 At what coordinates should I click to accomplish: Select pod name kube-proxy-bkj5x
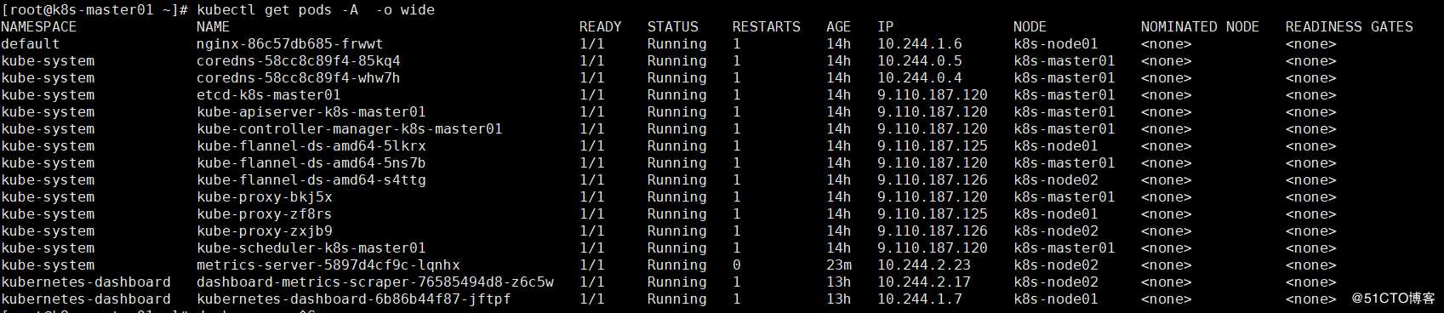coord(265,197)
